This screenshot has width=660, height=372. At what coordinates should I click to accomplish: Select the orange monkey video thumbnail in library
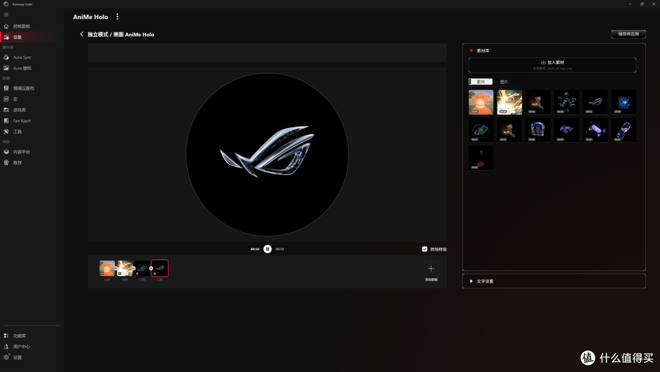(x=481, y=102)
